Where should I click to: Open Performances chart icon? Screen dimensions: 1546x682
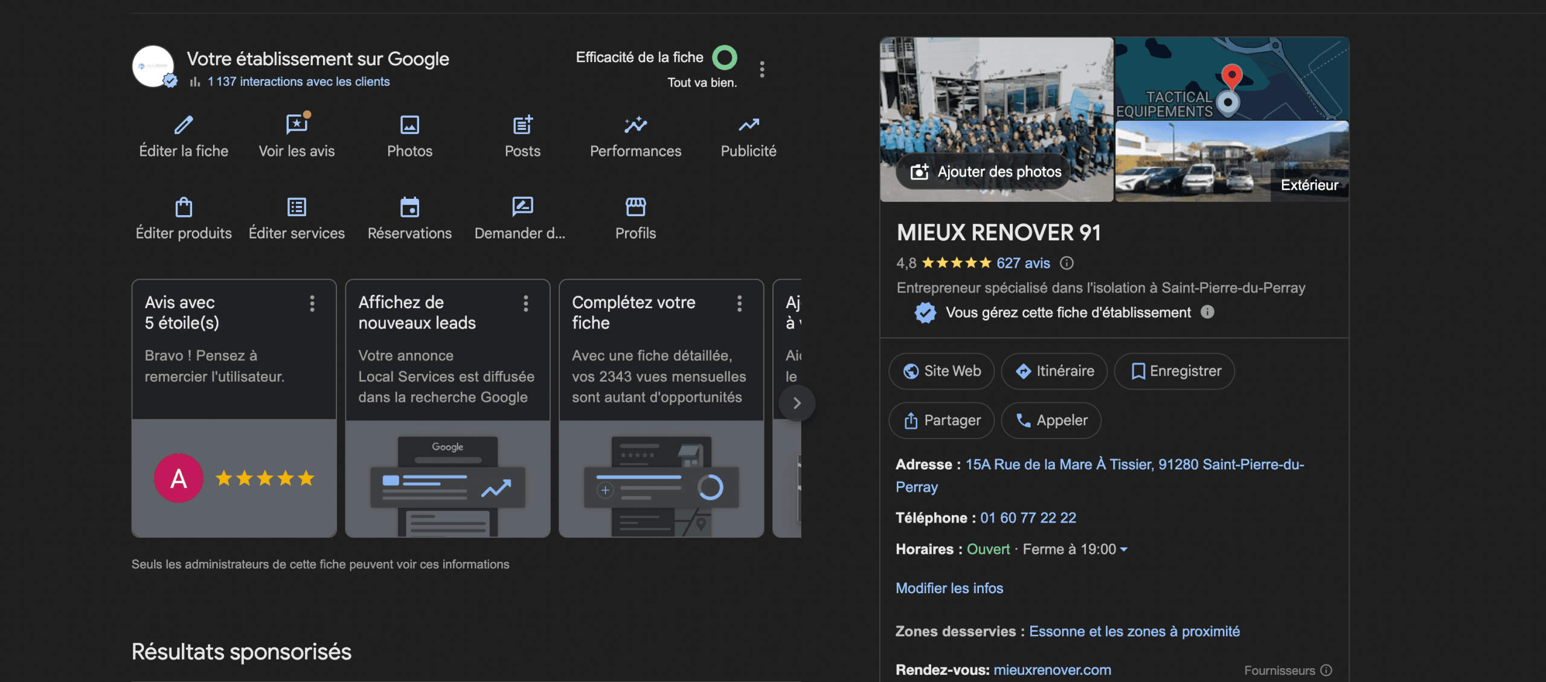point(635,125)
